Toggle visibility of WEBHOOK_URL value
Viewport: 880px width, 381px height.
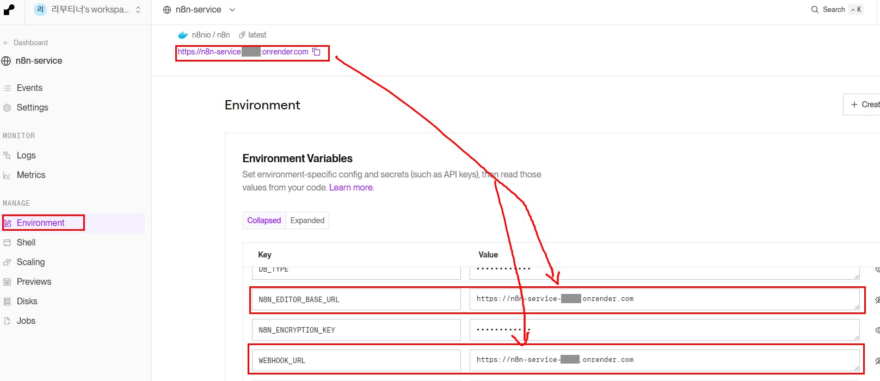click(877, 361)
